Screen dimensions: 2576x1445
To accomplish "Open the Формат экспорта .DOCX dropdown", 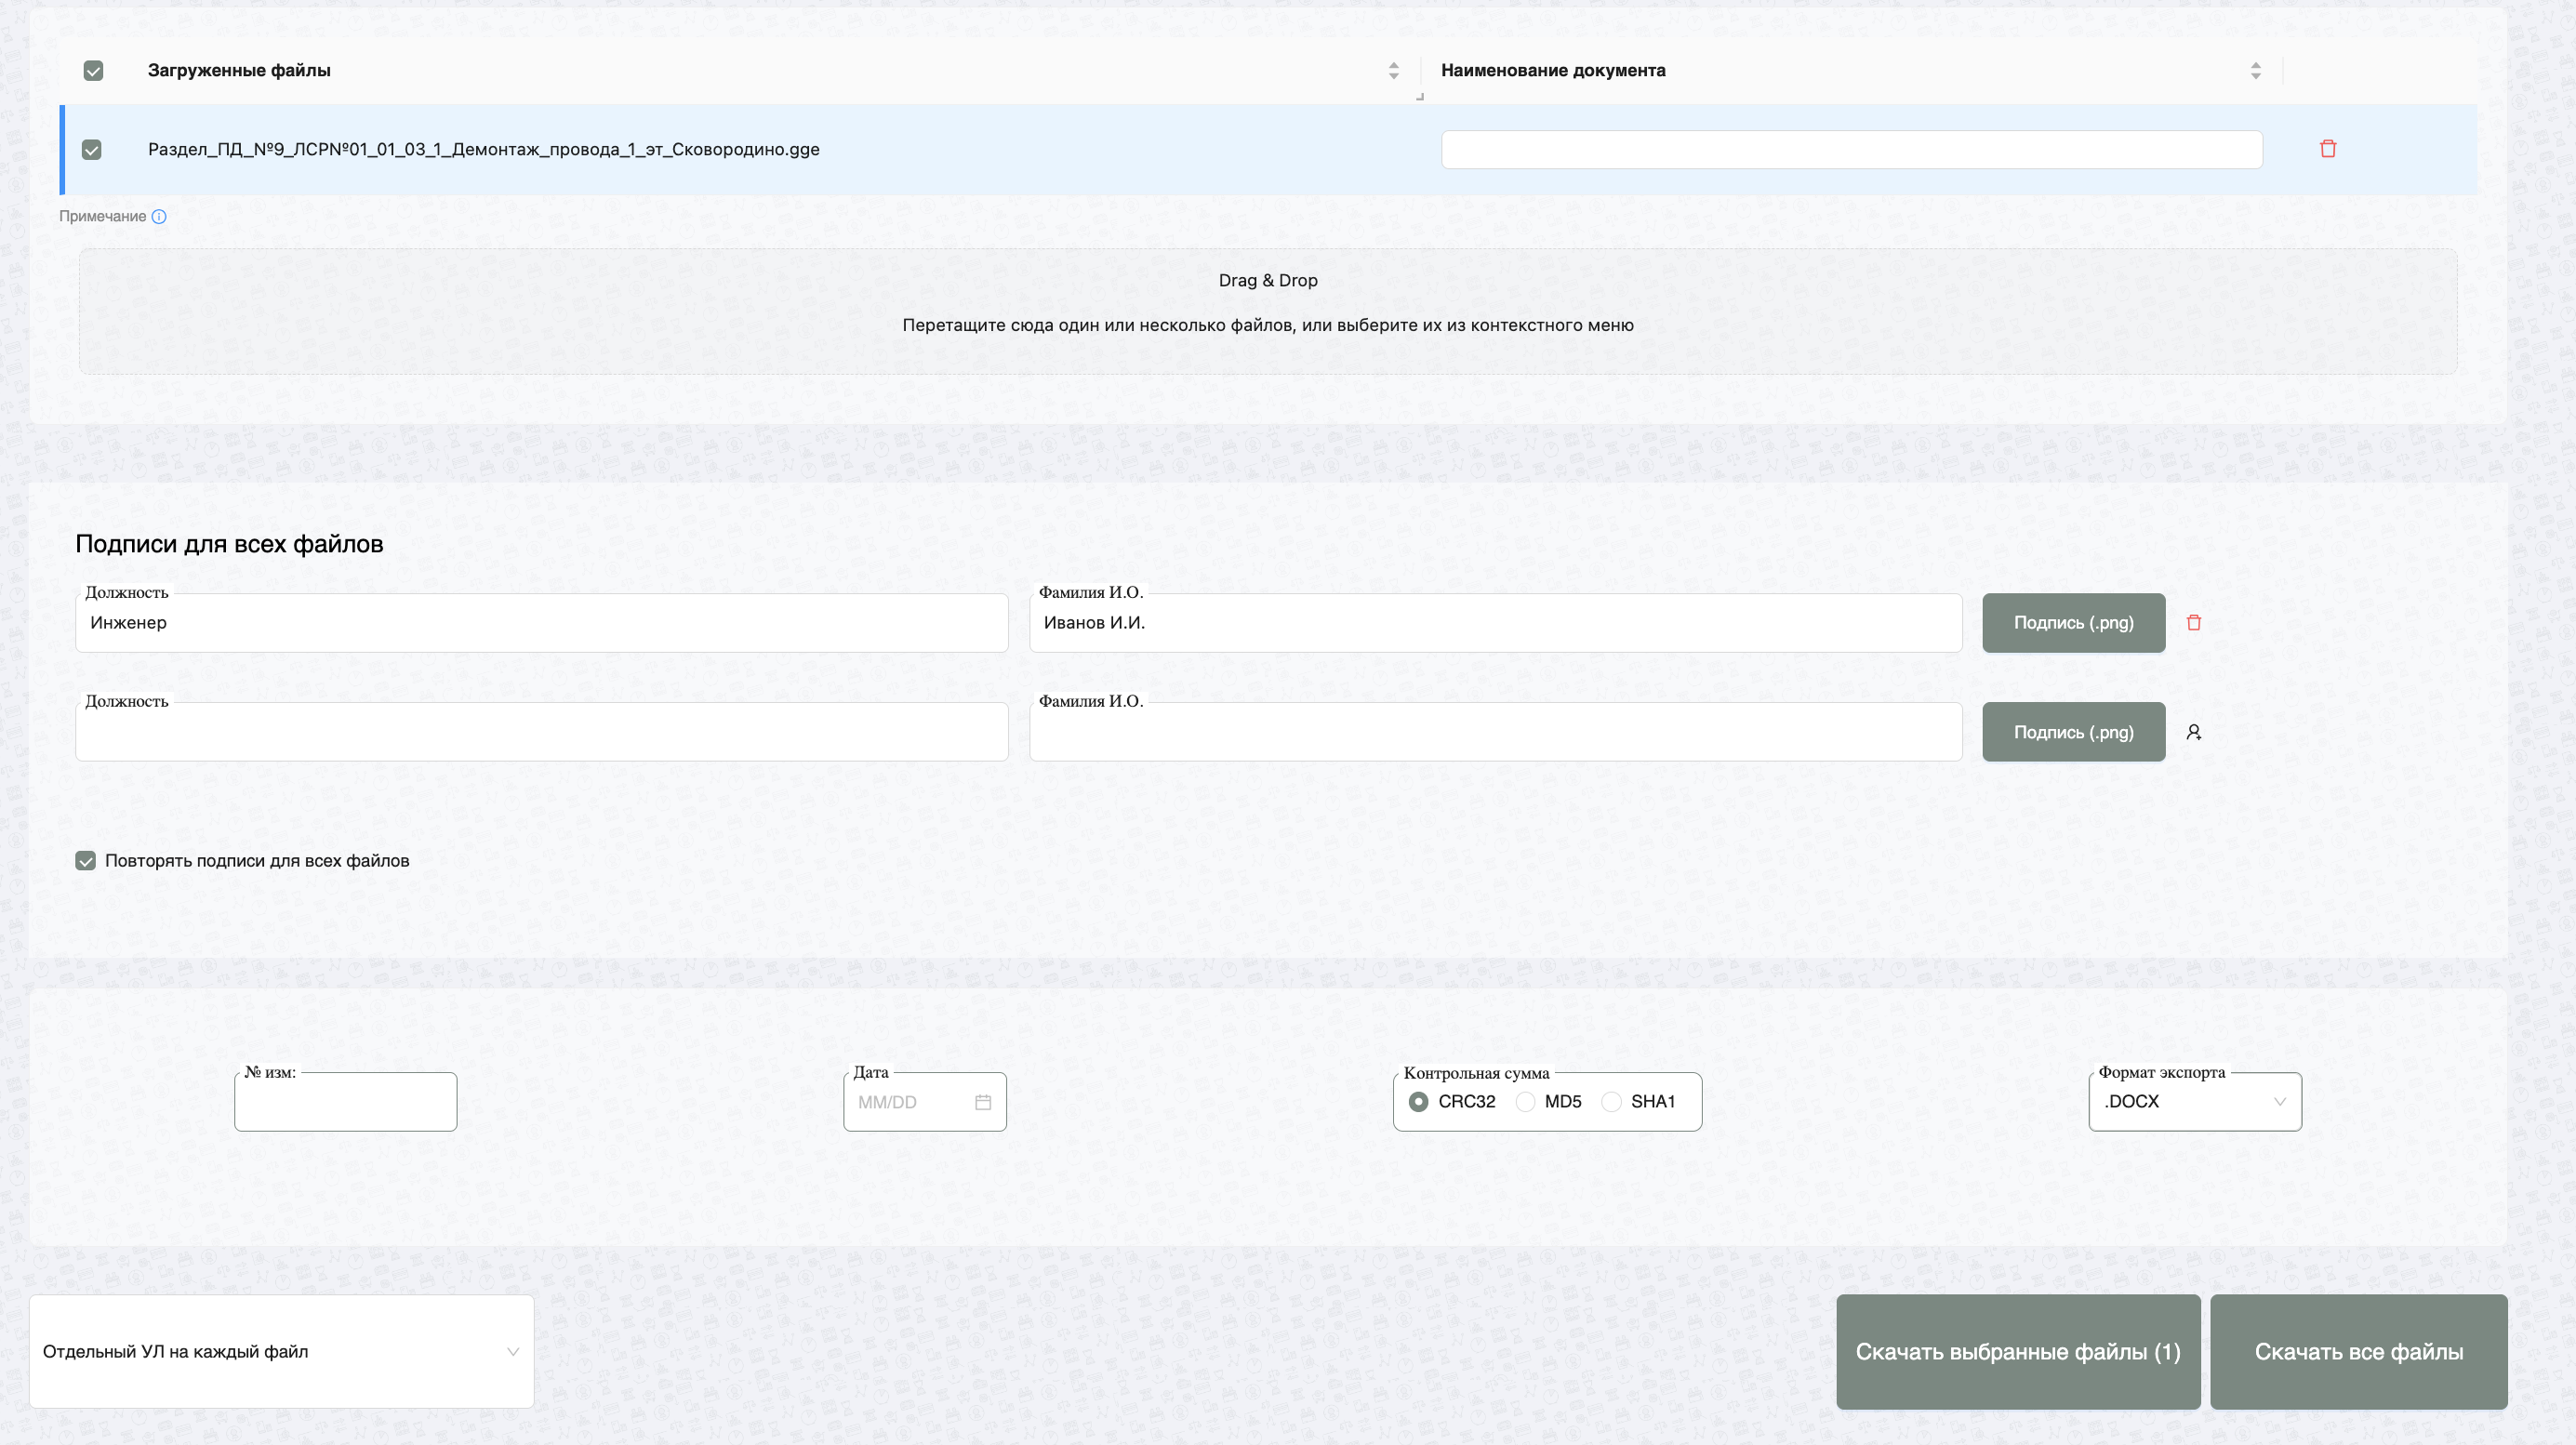I will [2194, 1102].
